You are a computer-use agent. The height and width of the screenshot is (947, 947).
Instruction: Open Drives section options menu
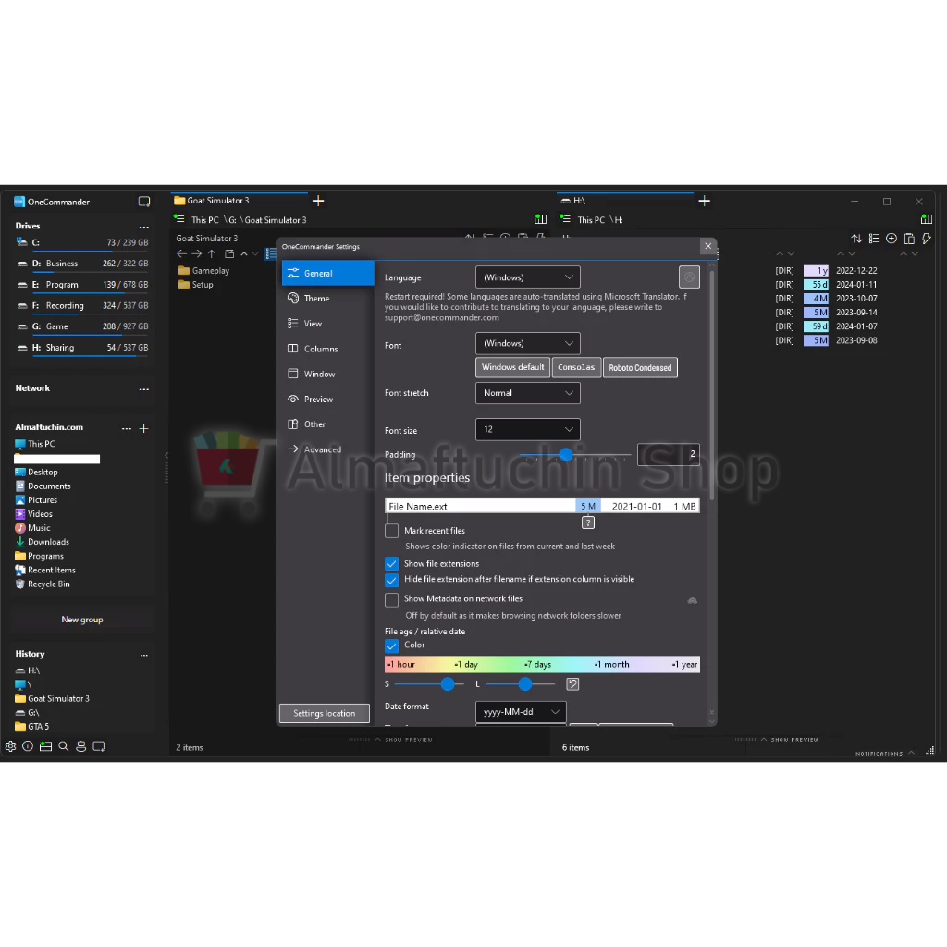click(x=143, y=228)
